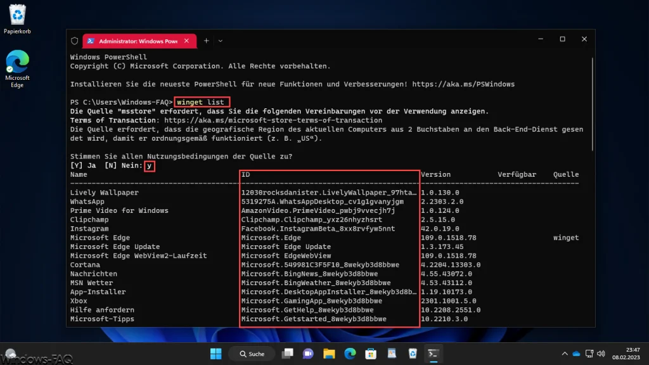This screenshot has width=649, height=365.
Task: Click the ID '5319275A.WhatsAppDesktop_cv1g1gvanyjgm'
Action: [323, 202]
